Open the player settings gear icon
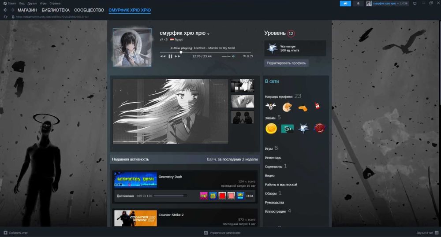Image resolution: width=441 pixels, height=237 pixels. click(x=248, y=56)
